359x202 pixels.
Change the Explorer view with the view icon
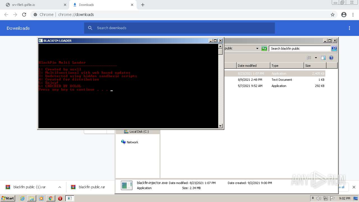tap(309, 58)
